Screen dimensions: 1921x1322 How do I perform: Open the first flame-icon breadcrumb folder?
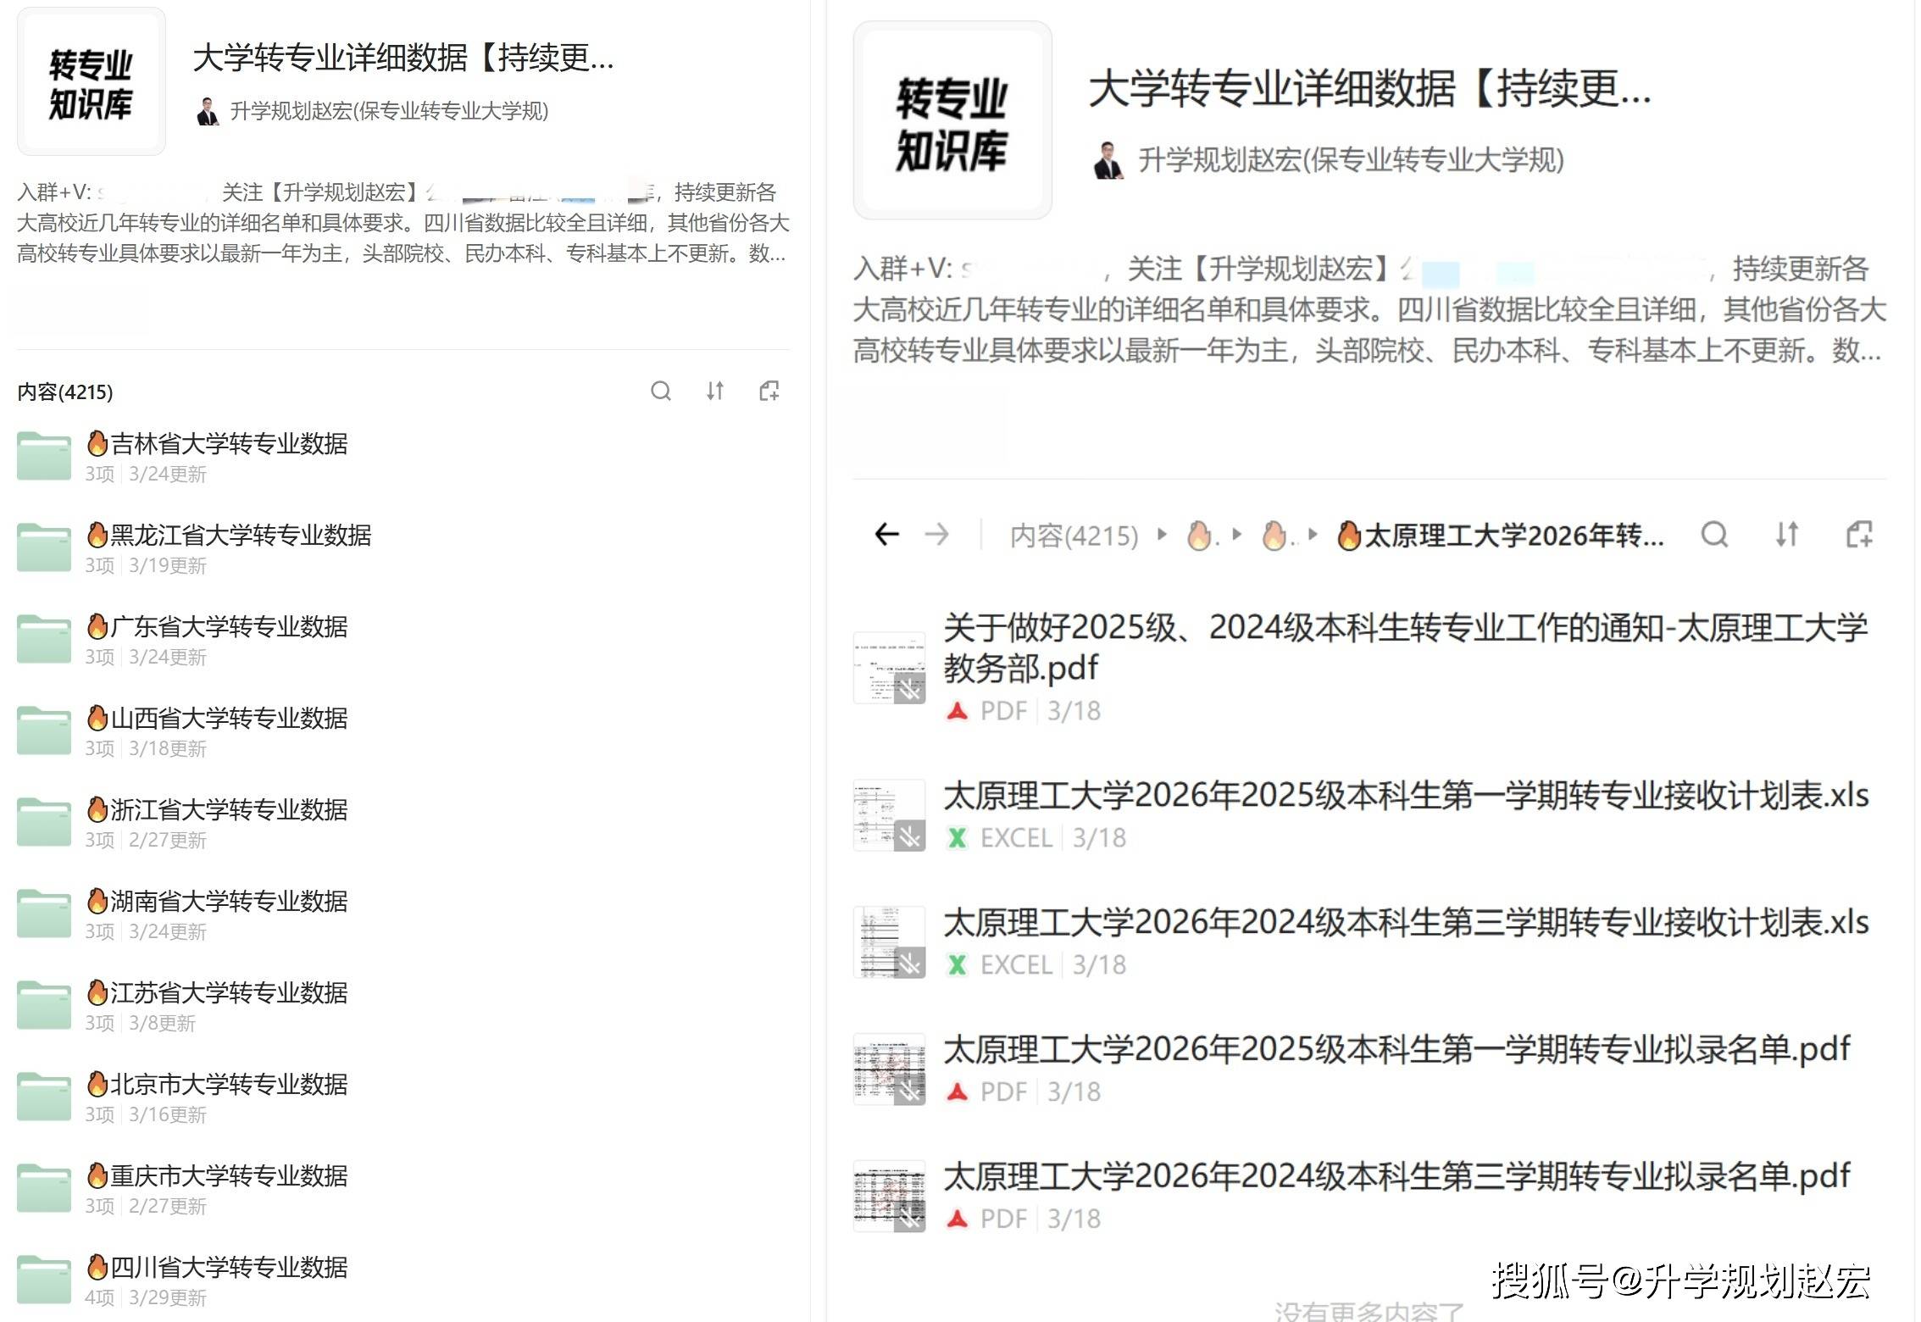pos(1200,536)
